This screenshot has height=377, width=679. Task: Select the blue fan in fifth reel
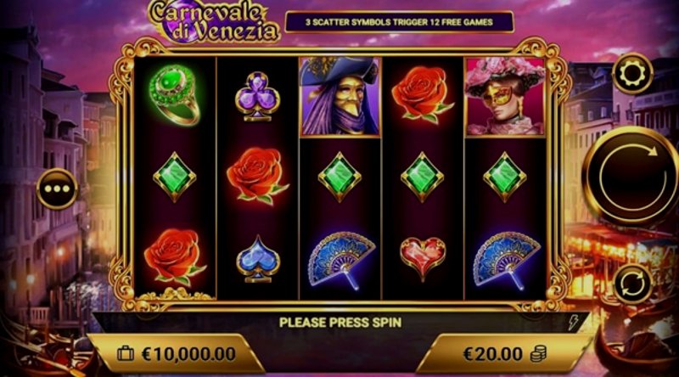tap(505, 259)
